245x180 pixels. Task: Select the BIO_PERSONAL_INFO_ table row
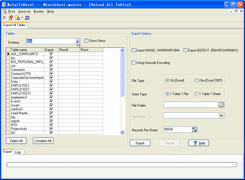coord(54,62)
